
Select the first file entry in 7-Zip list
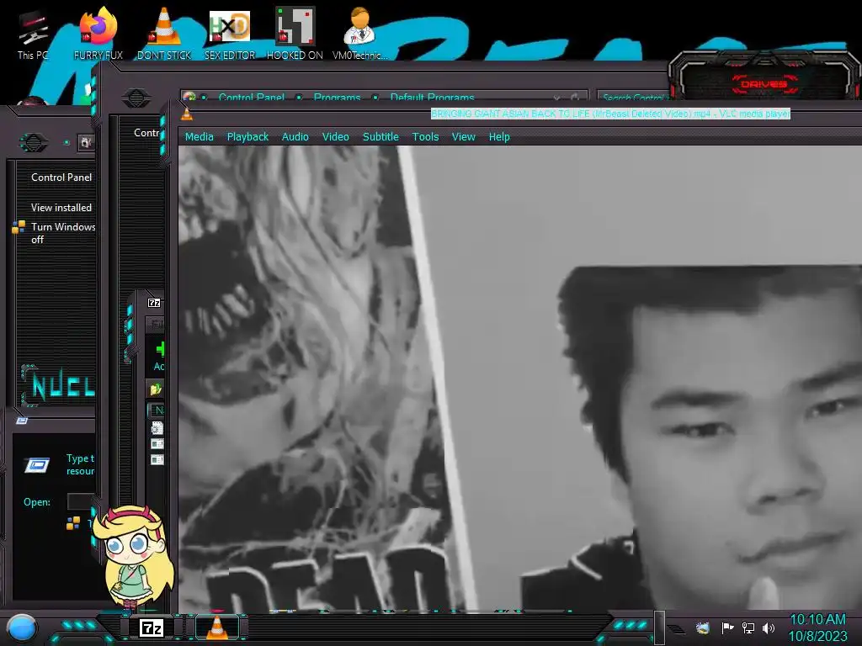pyautogui.click(x=157, y=428)
